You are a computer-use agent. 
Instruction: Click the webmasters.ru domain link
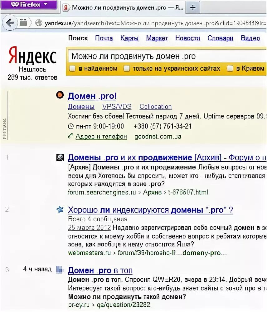point(89,253)
